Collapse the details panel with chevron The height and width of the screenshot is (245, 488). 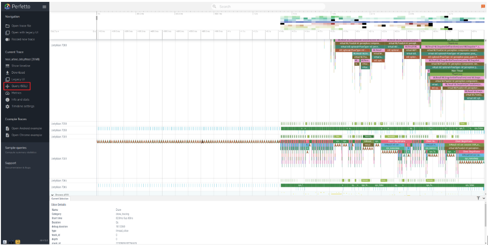pos(484,199)
